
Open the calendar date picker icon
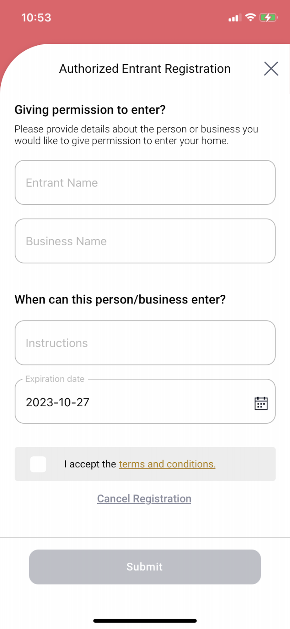pyautogui.click(x=261, y=403)
